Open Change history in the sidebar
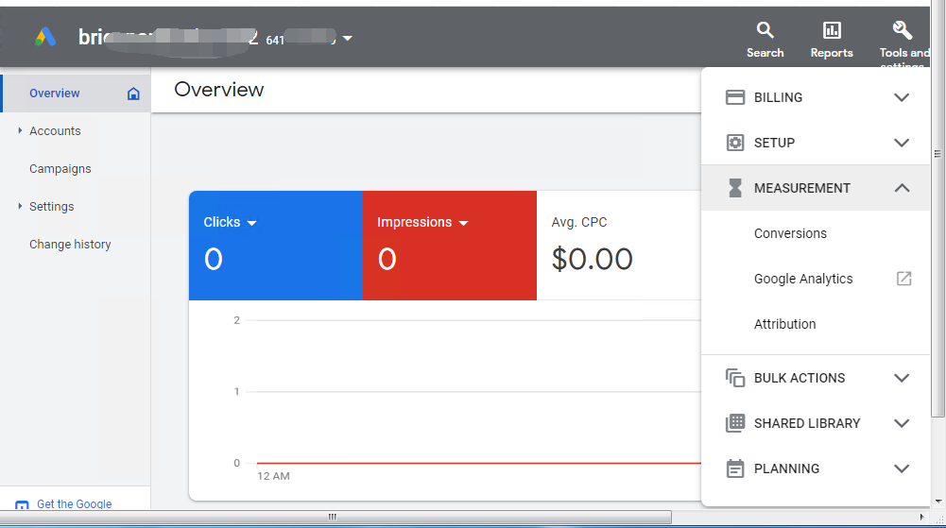The width and height of the screenshot is (946, 528). pos(70,244)
